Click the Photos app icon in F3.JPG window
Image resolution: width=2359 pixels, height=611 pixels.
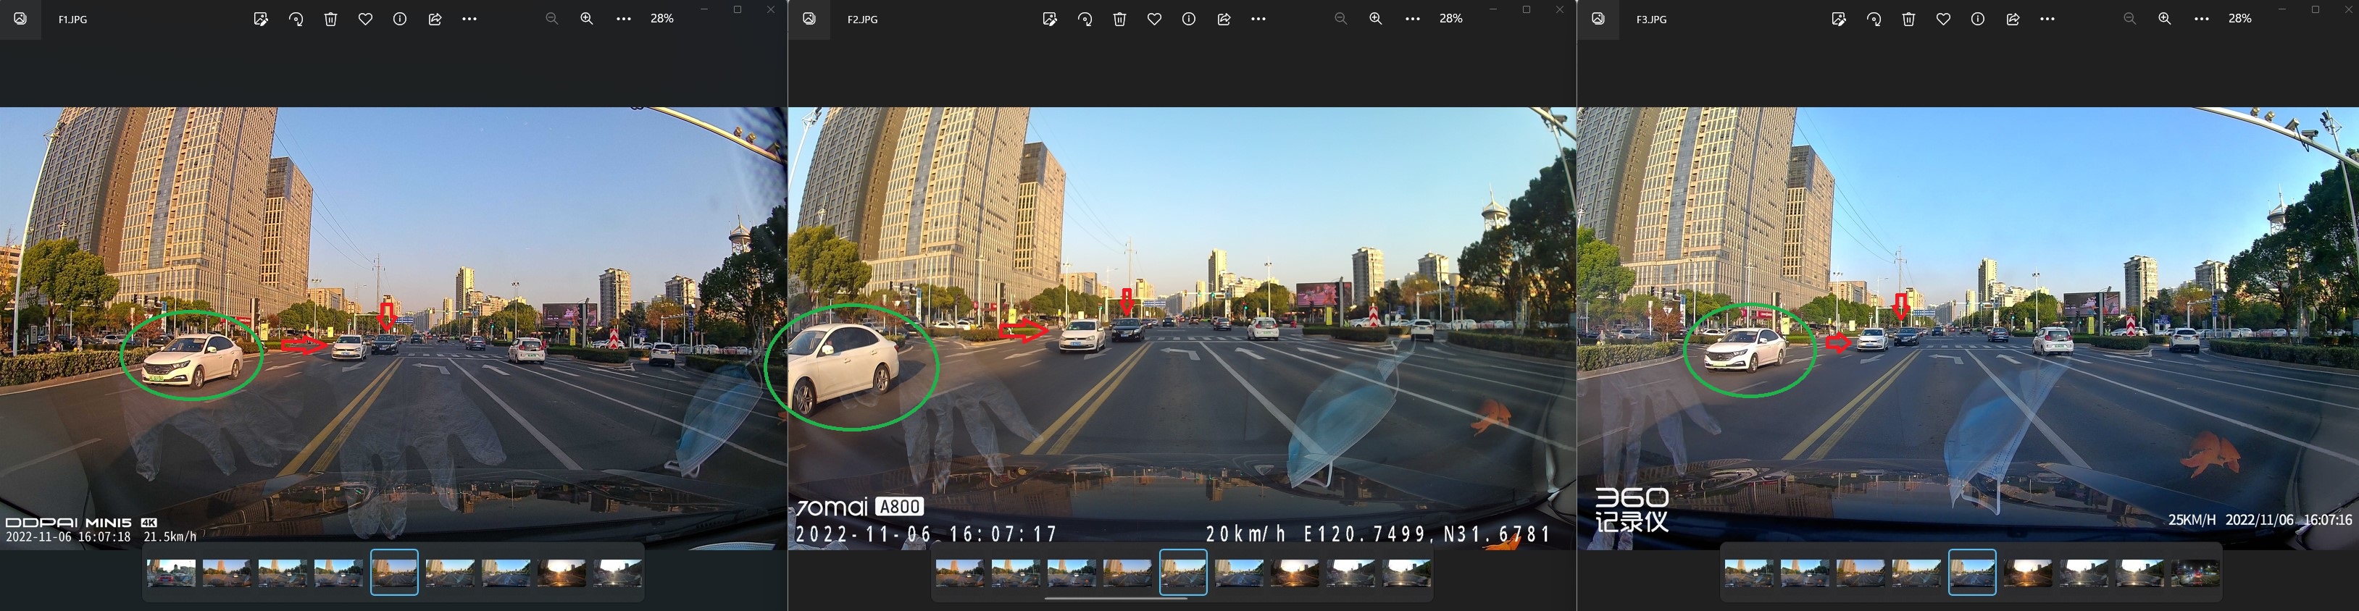pyautogui.click(x=1598, y=20)
